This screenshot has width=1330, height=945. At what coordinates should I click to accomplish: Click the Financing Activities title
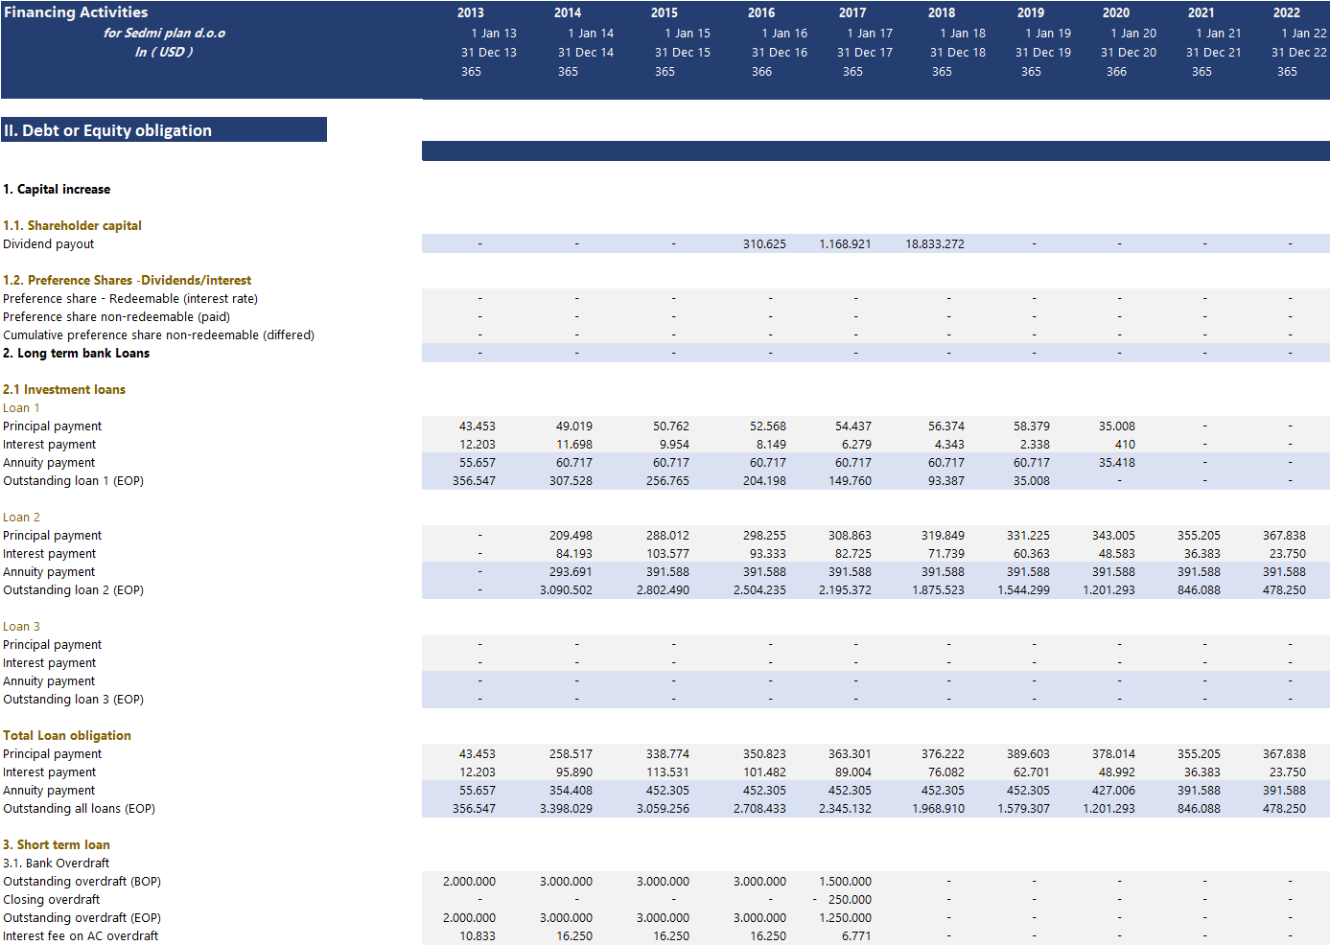point(76,12)
